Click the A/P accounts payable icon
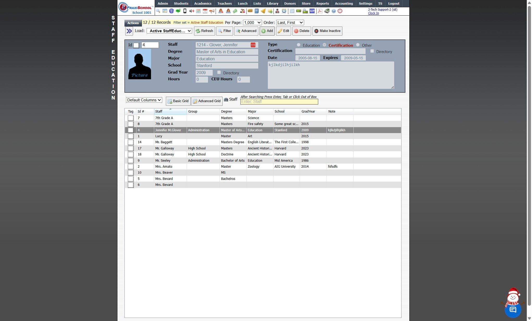The height and width of the screenshot is (321, 532). (312, 11)
